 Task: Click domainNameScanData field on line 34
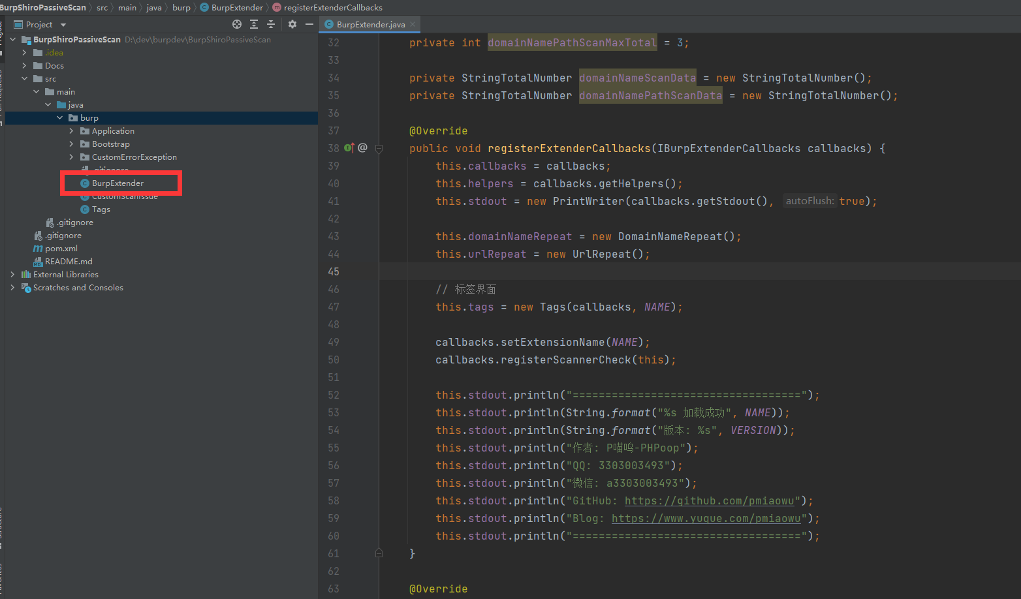[x=638, y=78]
